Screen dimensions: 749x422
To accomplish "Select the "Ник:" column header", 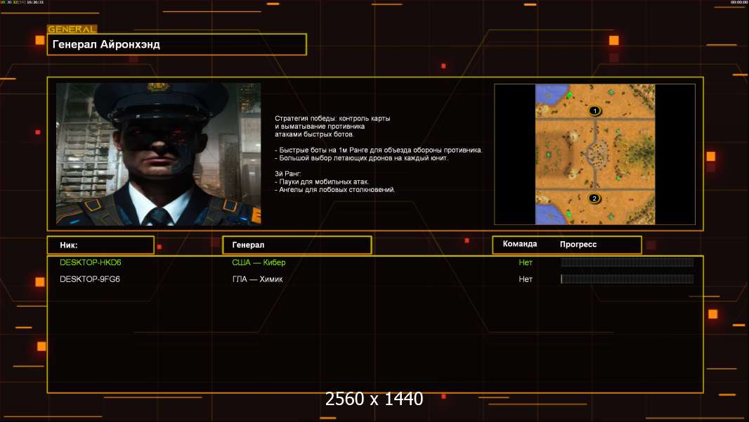I will coord(100,245).
